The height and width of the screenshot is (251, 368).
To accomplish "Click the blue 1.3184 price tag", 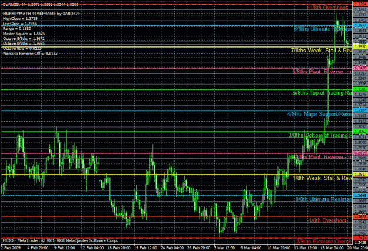I will [360, 111].
